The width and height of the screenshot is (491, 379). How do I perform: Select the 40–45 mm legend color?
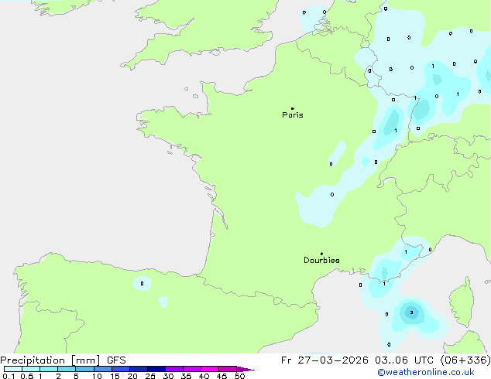pos(210,369)
